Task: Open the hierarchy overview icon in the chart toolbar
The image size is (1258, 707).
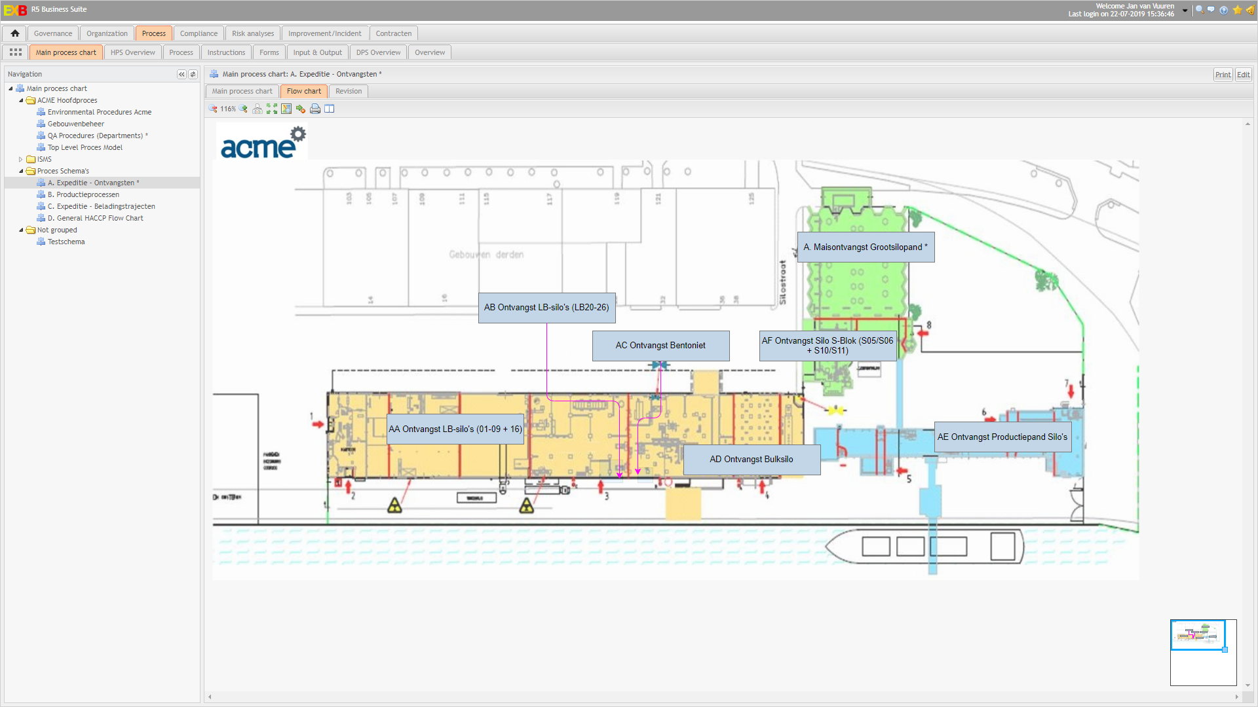Action: coord(257,109)
